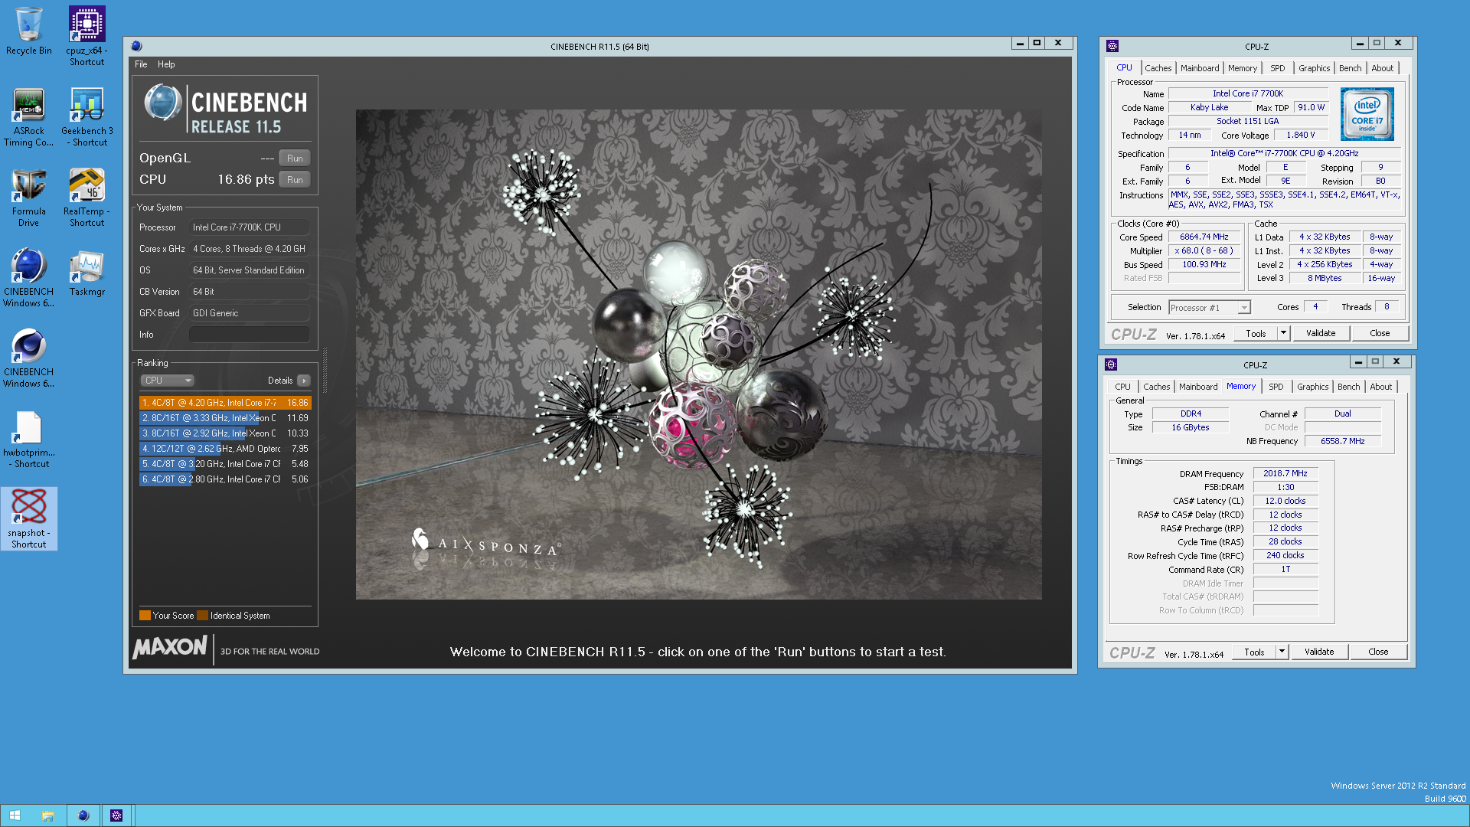Switch to Mainboard tab in upper CPU-Z

point(1199,68)
